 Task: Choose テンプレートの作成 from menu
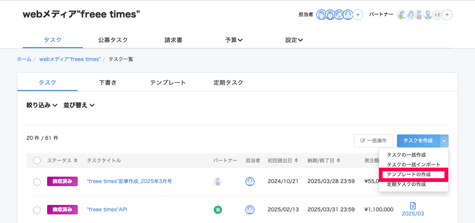[x=414, y=174]
